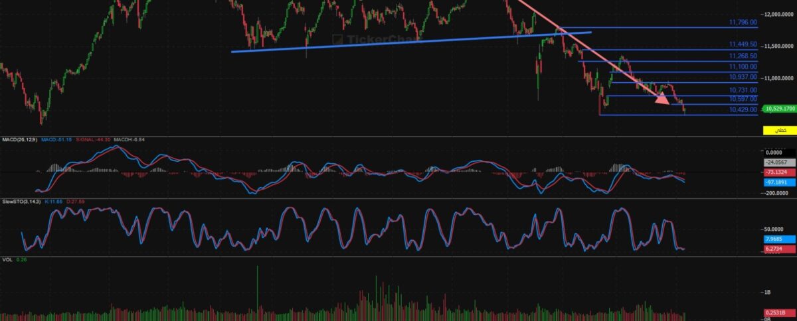Select the 11,100.00 horizontal line label
Screen dimensions: 797x321
point(743,66)
